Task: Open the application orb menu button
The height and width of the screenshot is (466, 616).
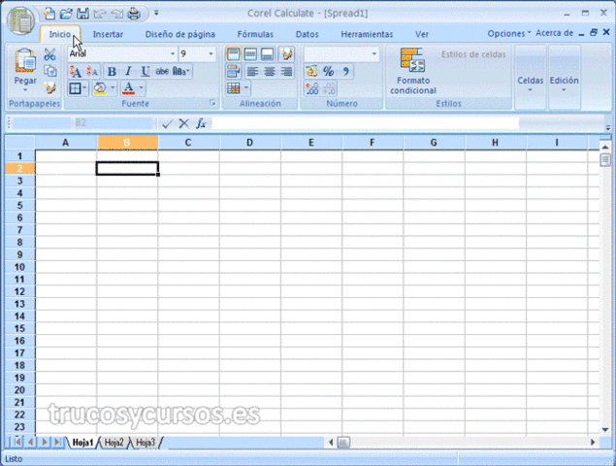Action: pos(20,20)
